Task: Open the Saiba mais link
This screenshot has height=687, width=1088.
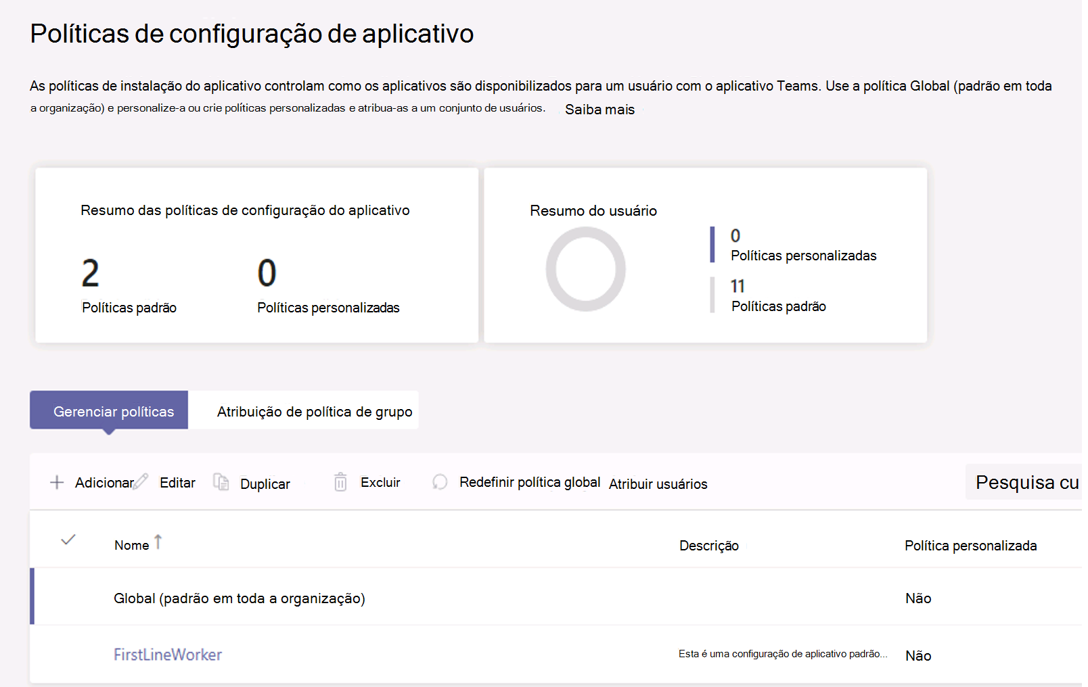Action: (600, 110)
